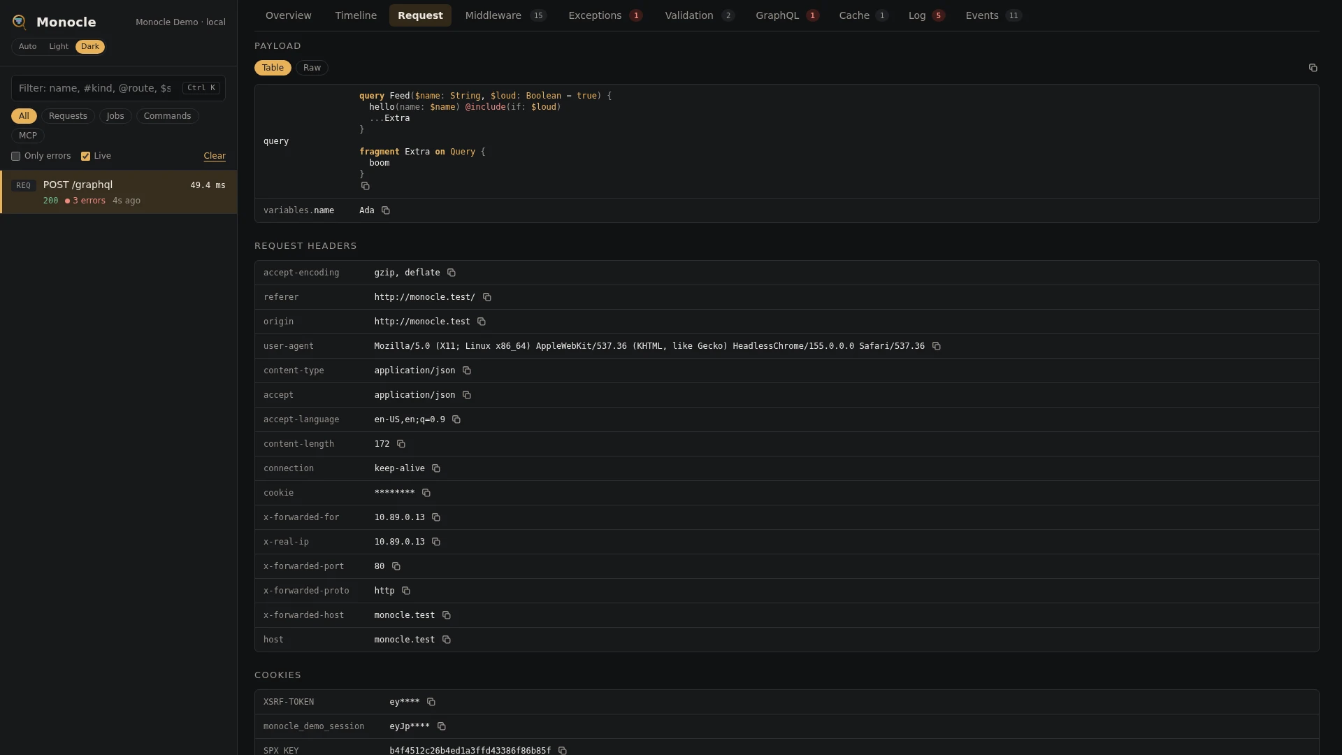
Task: Copy the referer header value
Action: [487, 297]
